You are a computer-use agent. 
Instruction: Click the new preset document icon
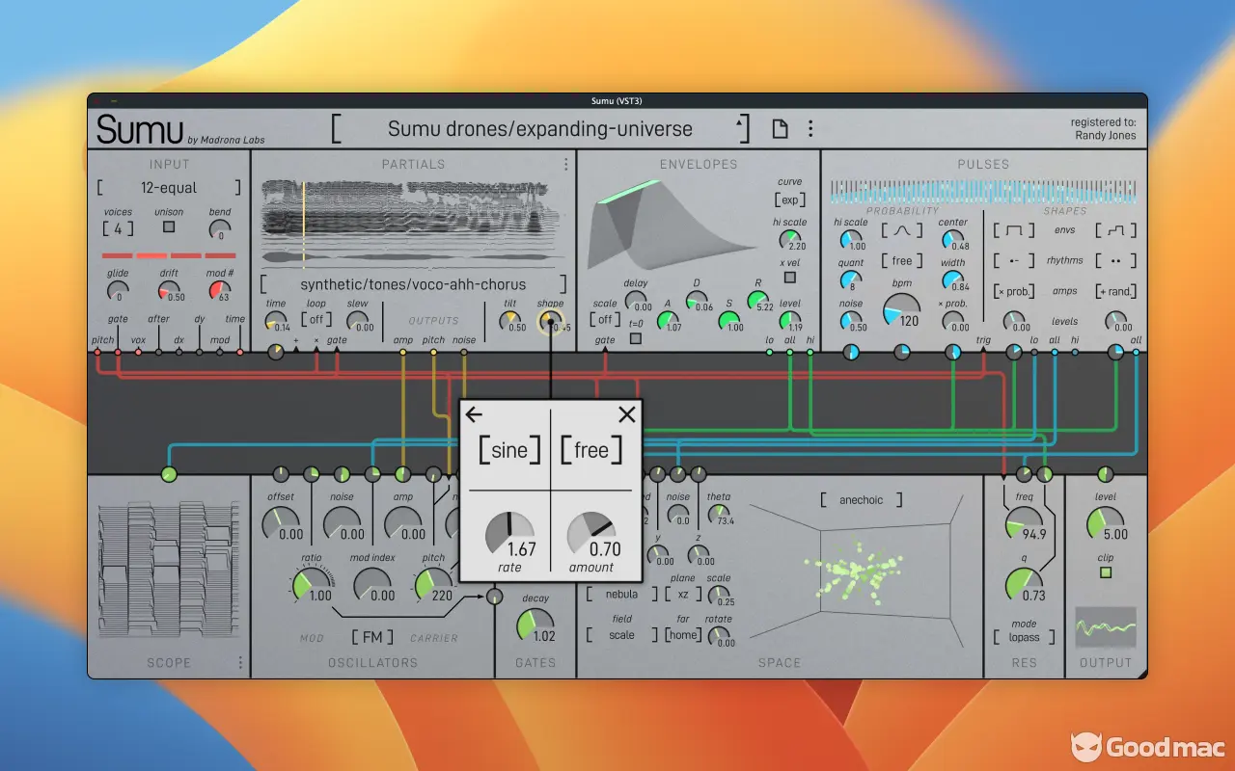click(x=781, y=129)
